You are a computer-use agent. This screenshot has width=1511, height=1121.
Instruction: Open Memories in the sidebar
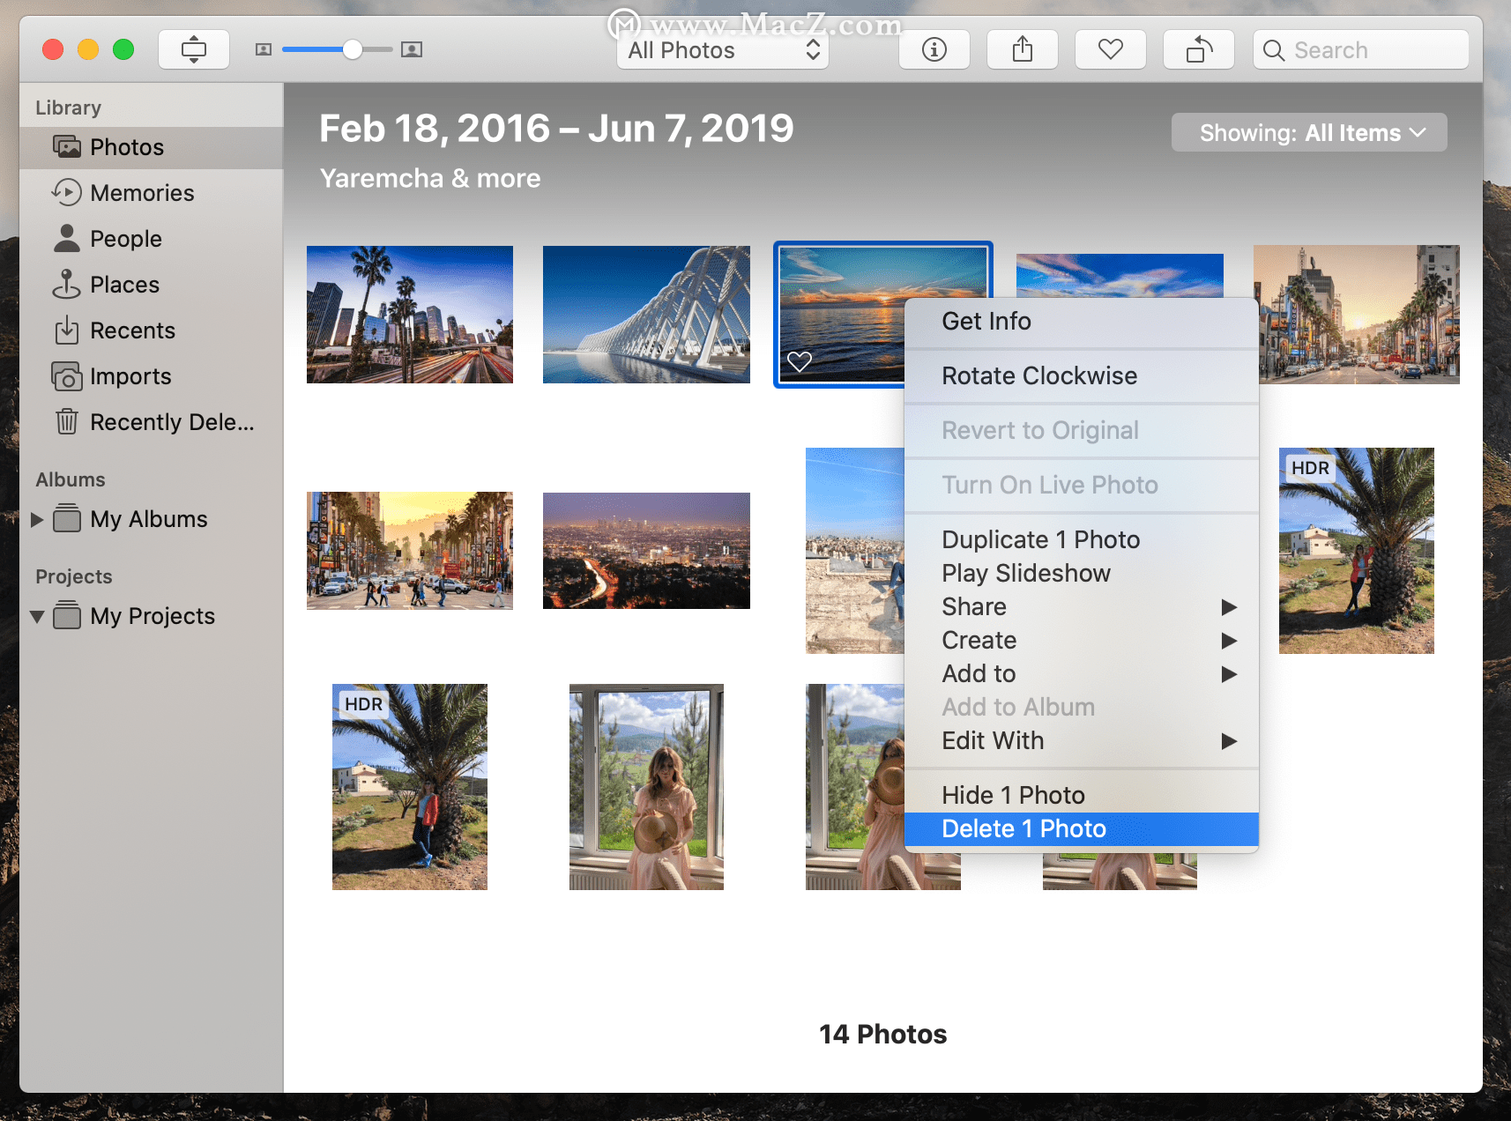(x=152, y=193)
